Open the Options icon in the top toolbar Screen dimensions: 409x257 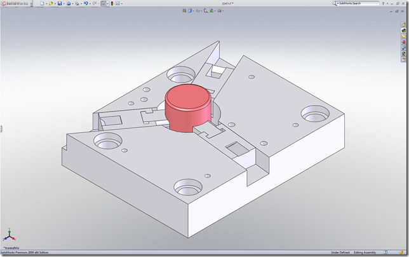coord(117,3)
